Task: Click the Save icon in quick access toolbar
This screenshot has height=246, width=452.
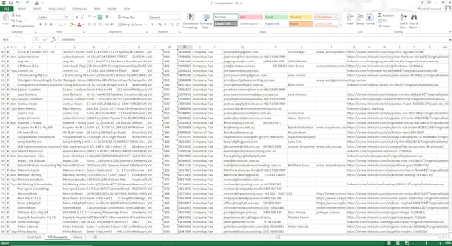Action: (11, 3)
